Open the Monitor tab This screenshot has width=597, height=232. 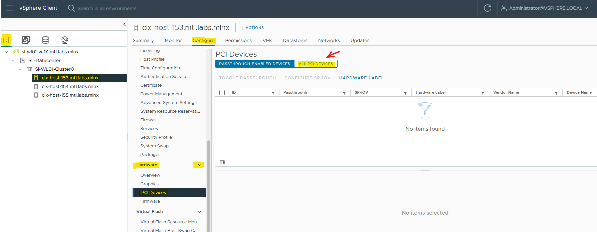[173, 40]
